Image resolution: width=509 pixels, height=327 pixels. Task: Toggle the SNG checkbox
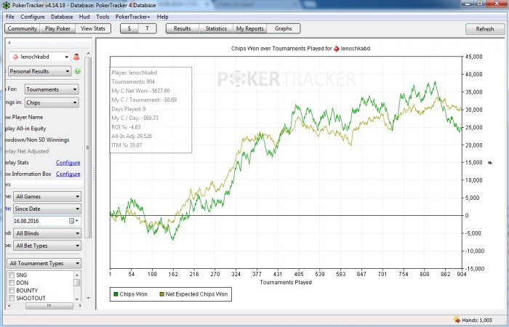pyautogui.click(x=12, y=275)
